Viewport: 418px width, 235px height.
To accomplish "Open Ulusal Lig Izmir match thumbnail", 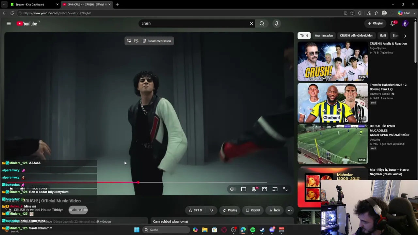I will (x=333, y=144).
